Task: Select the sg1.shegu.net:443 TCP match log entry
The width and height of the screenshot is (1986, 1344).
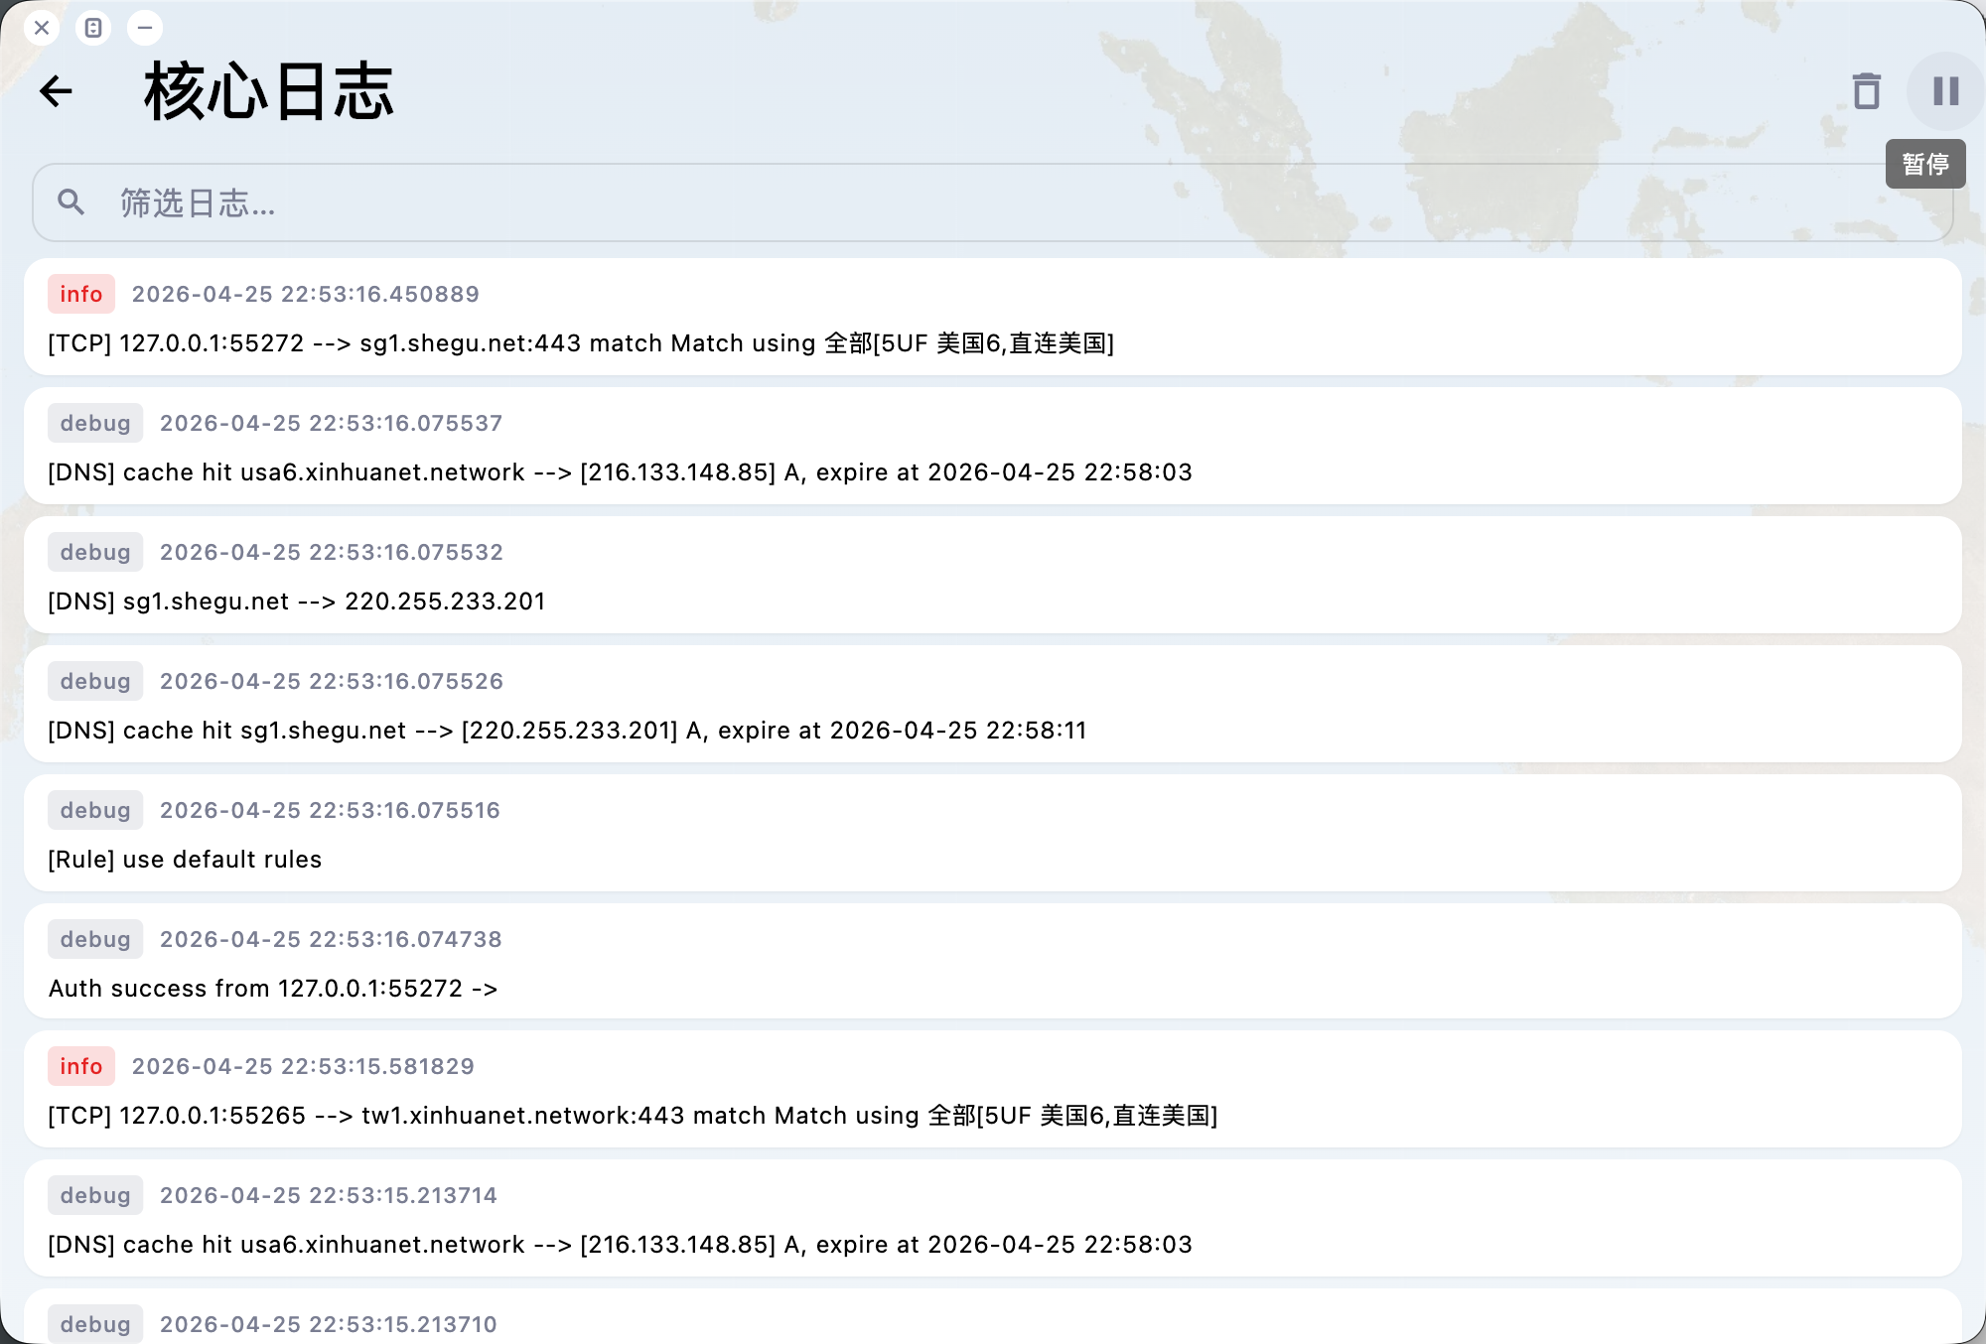Action: coord(581,343)
